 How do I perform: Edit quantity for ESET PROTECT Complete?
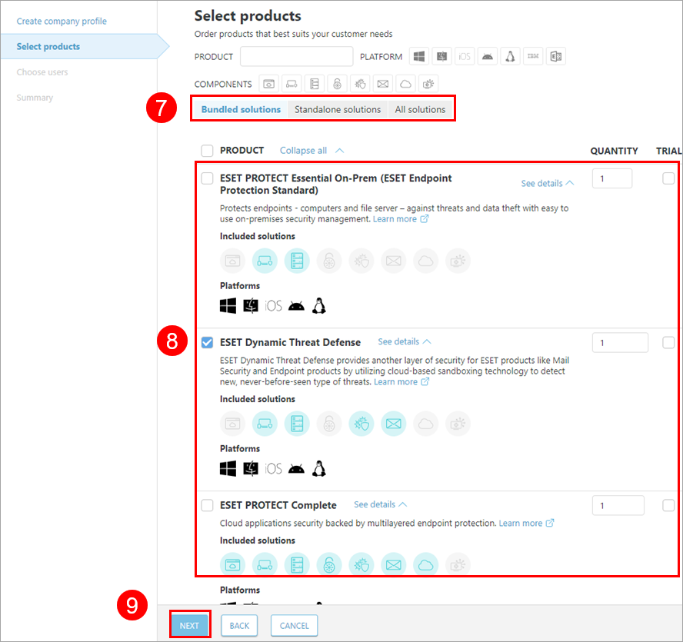coord(618,506)
